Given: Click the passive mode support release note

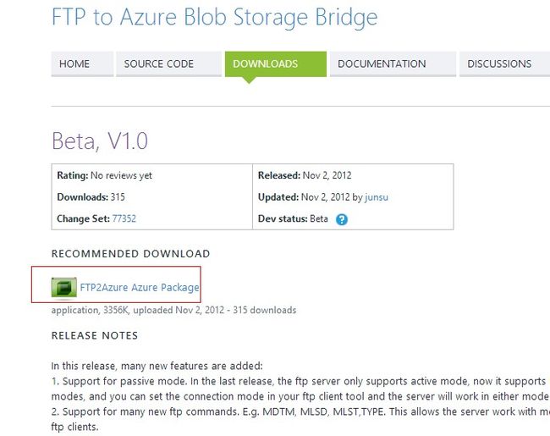Looking at the screenshot, I should coord(300,389).
